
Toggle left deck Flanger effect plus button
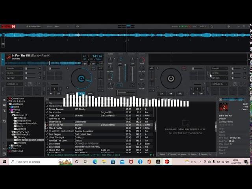40,69
